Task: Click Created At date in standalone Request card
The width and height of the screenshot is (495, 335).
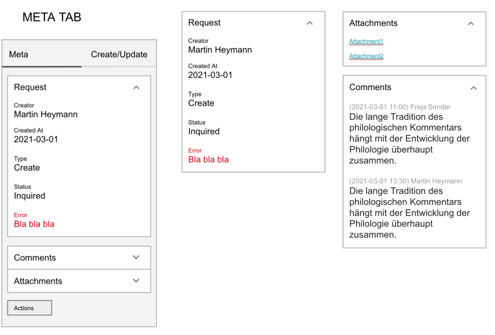Action: pos(210,75)
